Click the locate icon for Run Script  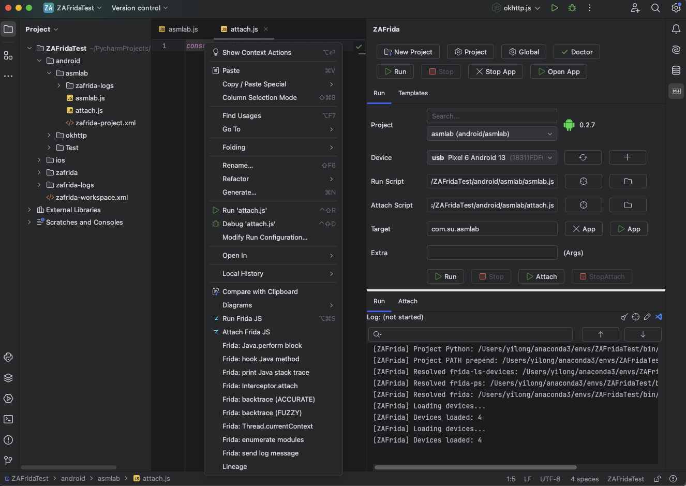click(584, 181)
